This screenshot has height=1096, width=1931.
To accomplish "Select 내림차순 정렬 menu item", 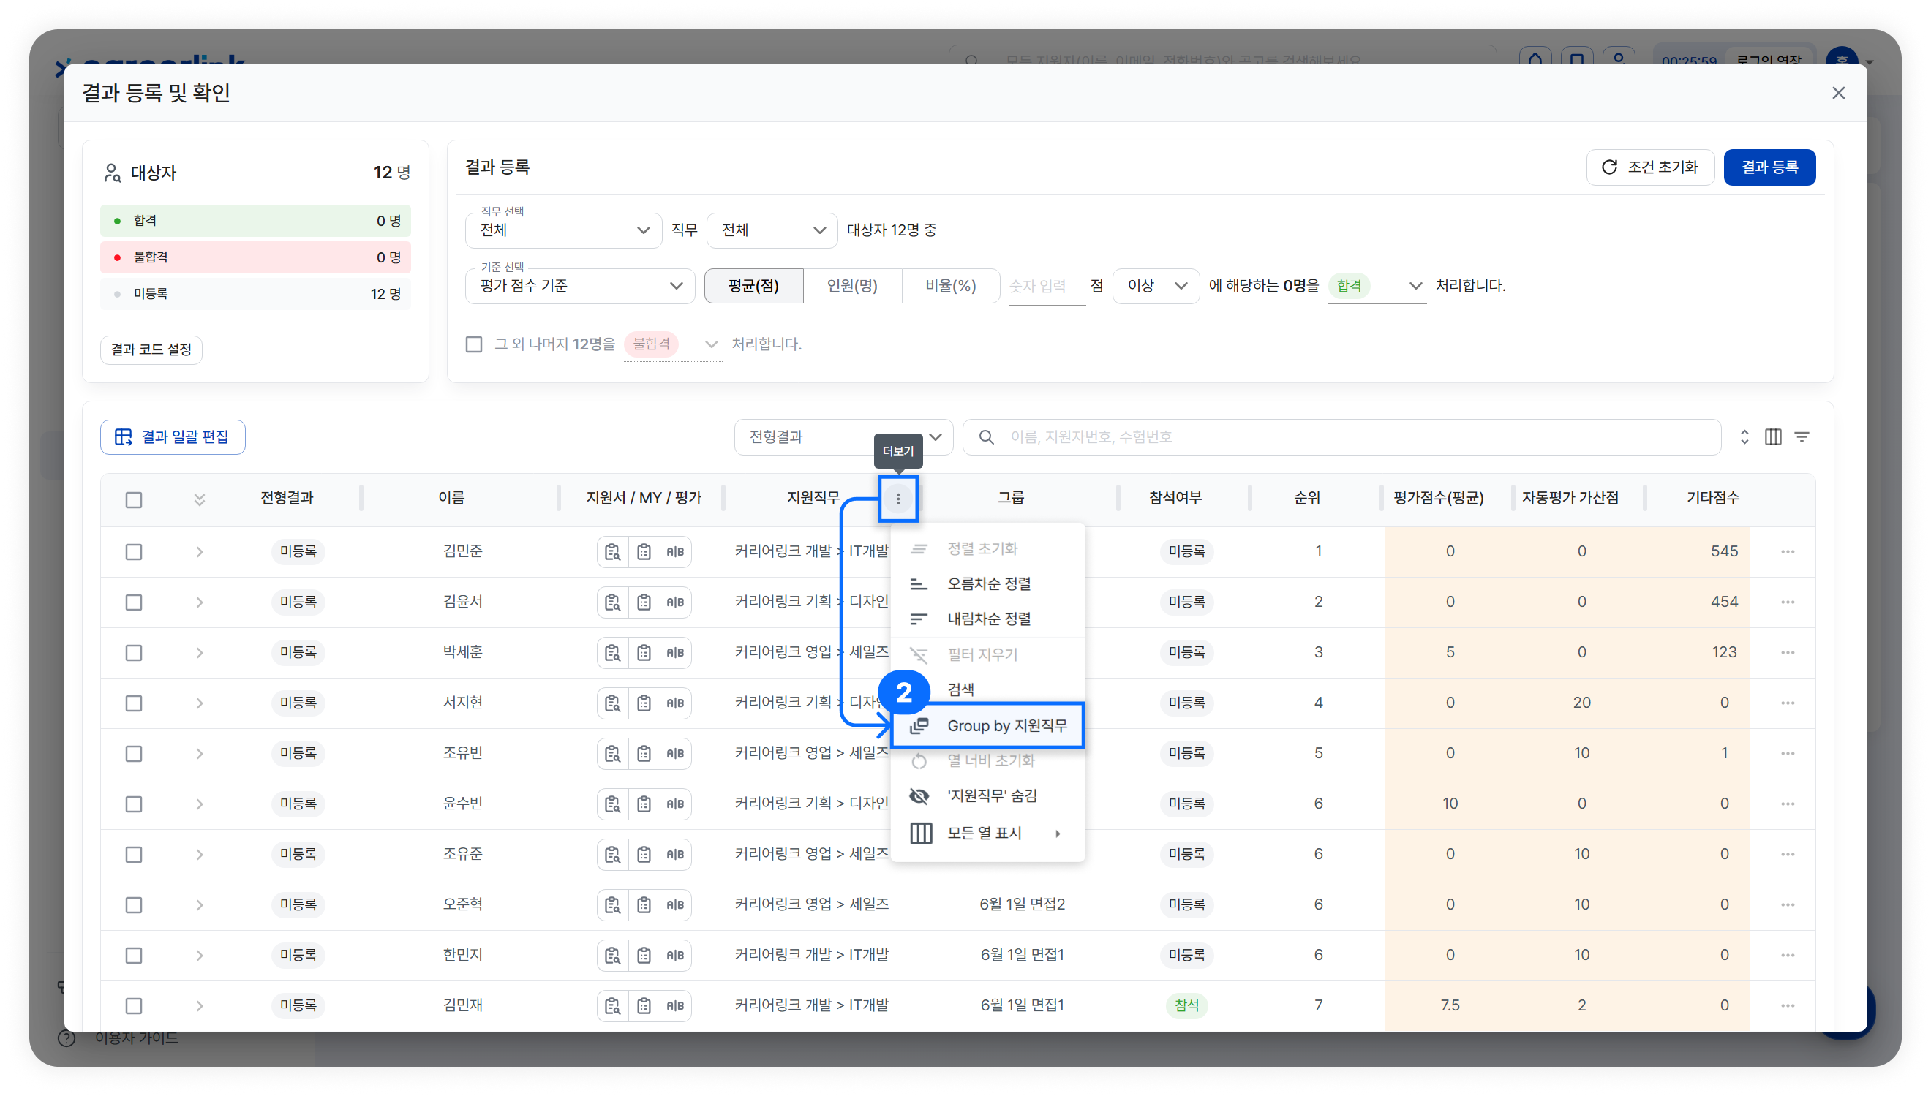I will point(987,619).
